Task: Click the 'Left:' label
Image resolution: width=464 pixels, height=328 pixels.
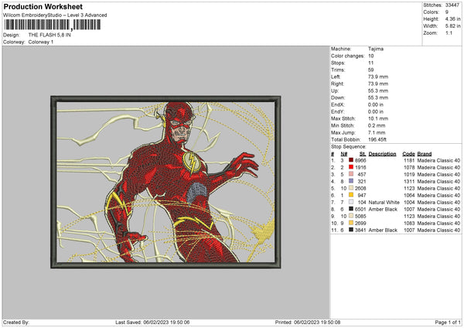Action: coord(336,77)
